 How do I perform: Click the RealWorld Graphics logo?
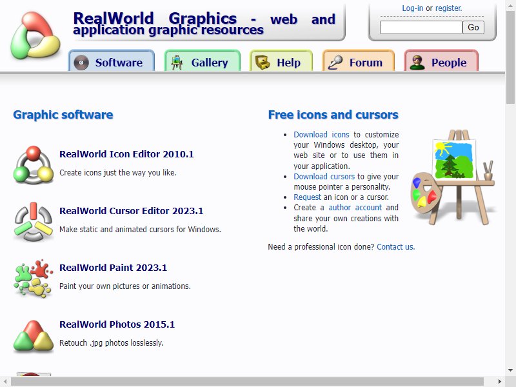35,35
